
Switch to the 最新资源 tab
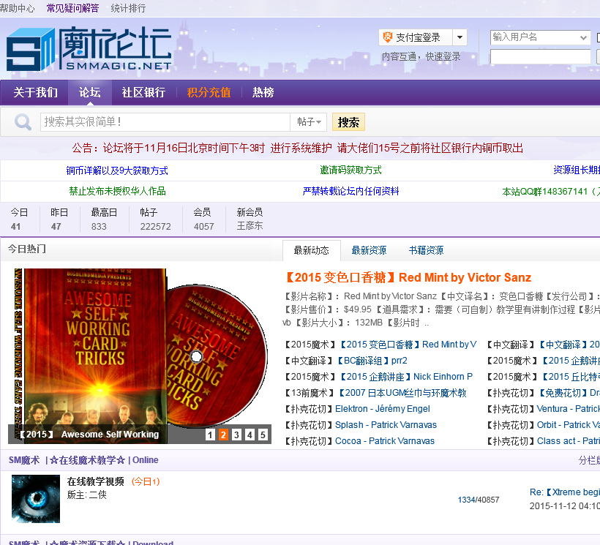(x=369, y=250)
